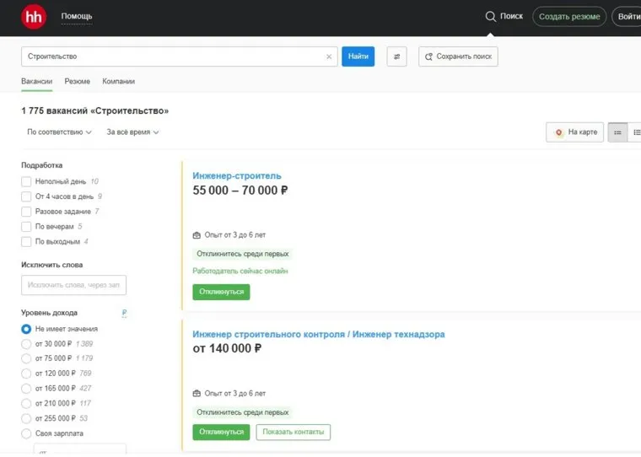The height and width of the screenshot is (457, 641).
Task: Click the Исключить слова input field
Action: (73, 285)
